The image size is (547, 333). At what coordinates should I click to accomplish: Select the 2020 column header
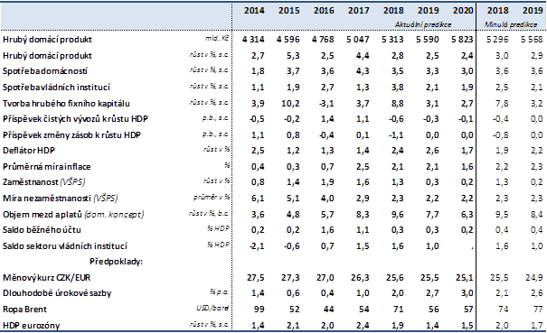[x=463, y=11]
